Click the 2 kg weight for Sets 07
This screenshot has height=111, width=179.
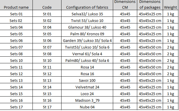pos(170,47)
